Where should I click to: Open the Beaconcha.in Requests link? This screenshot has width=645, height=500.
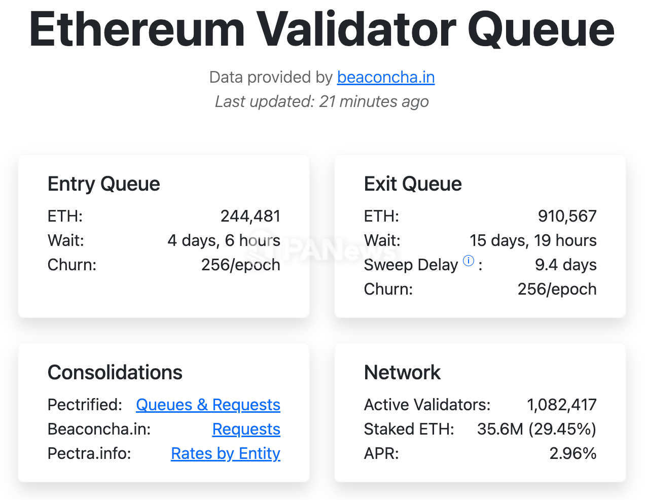[246, 429]
